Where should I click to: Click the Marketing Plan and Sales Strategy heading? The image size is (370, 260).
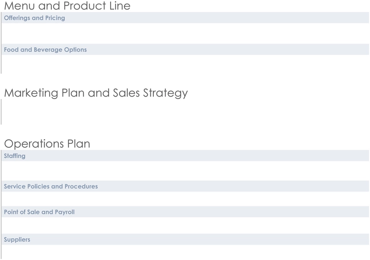tap(96, 93)
